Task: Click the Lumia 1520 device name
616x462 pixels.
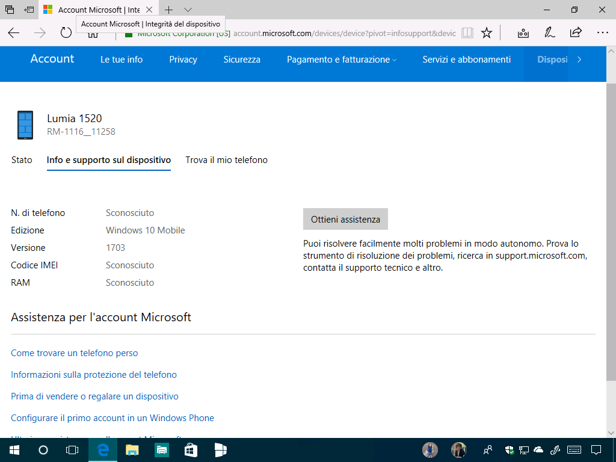Action: point(74,119)
